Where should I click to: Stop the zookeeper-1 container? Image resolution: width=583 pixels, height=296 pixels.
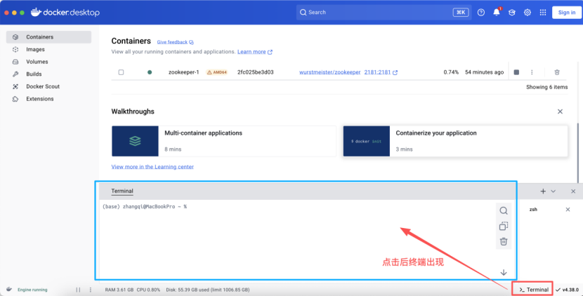coord(516,72)
